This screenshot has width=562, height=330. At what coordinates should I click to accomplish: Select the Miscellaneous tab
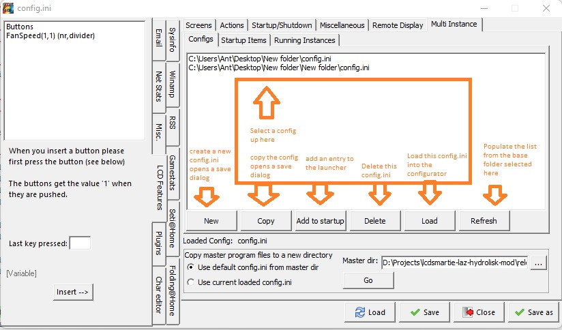pyautogui.click(x=342, y=25)
